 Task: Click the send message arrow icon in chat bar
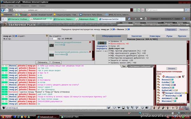pyautogui.click(x=109, y=108)
